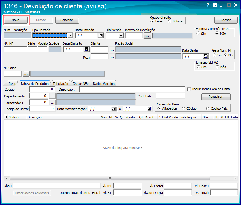This screenshot has height=205, width=241.
Task: Click the Vl. IPI field
Action: 127,186
